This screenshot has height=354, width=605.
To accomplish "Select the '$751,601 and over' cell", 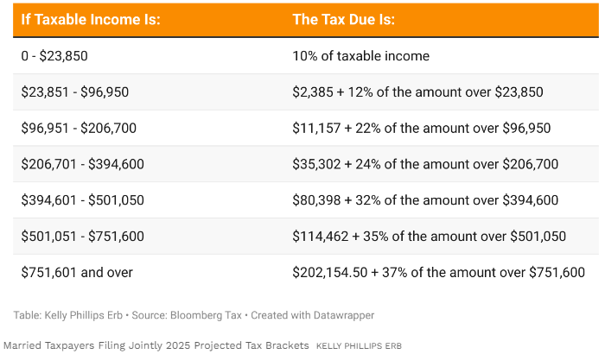I will pyautogui.click(x=77, y=273).
